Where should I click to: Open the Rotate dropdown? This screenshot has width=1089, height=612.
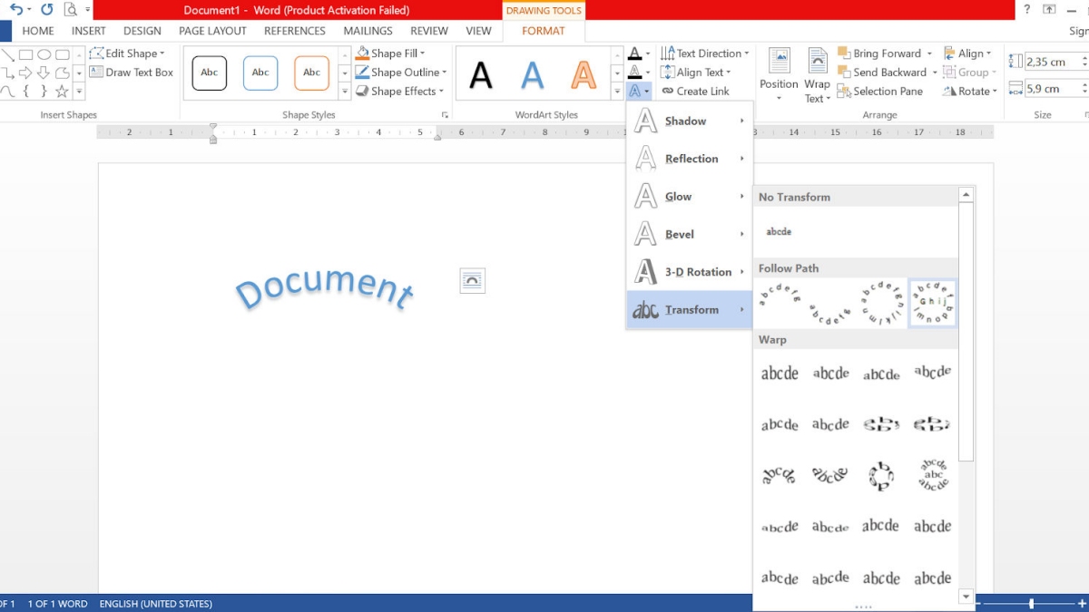[970, 92]
